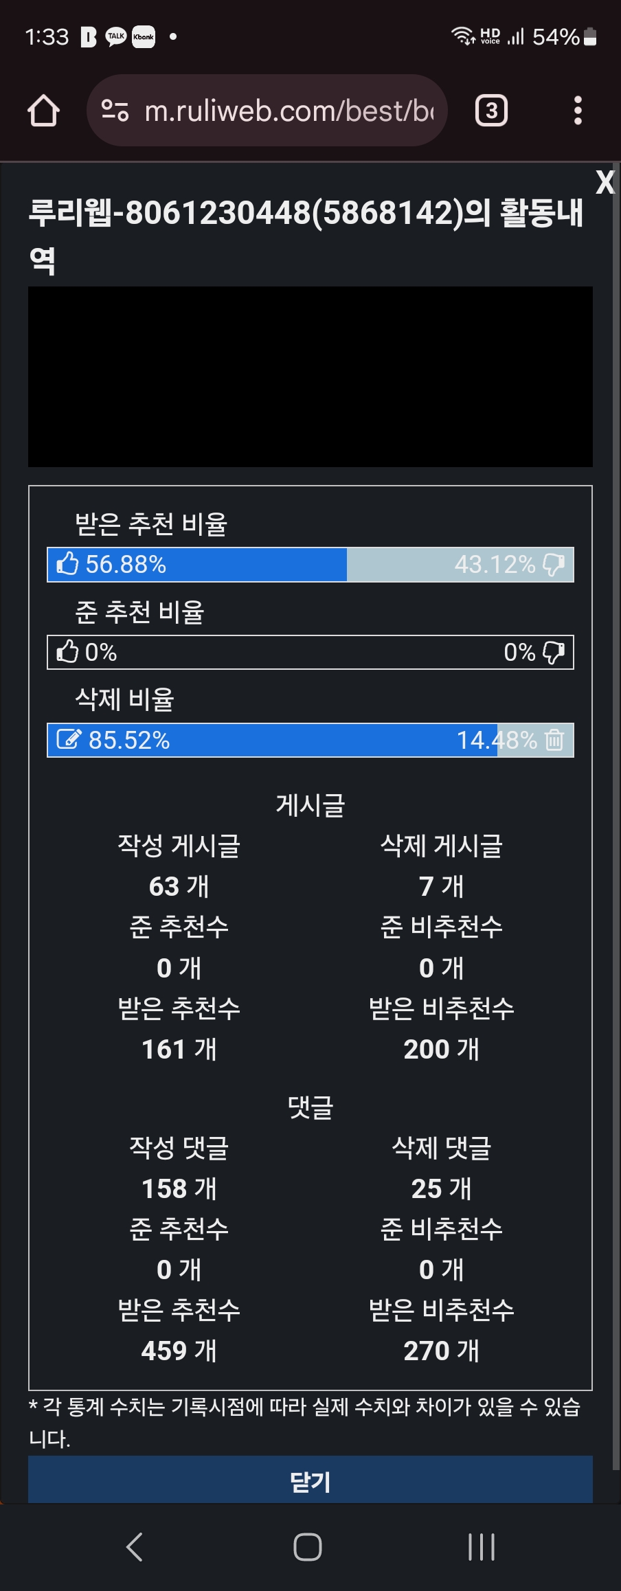Open the site info icon in address bar
The image size is (621, 1591).
click(x=115, y=111)
